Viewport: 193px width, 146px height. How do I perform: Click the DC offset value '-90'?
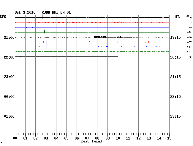point(189,57)
